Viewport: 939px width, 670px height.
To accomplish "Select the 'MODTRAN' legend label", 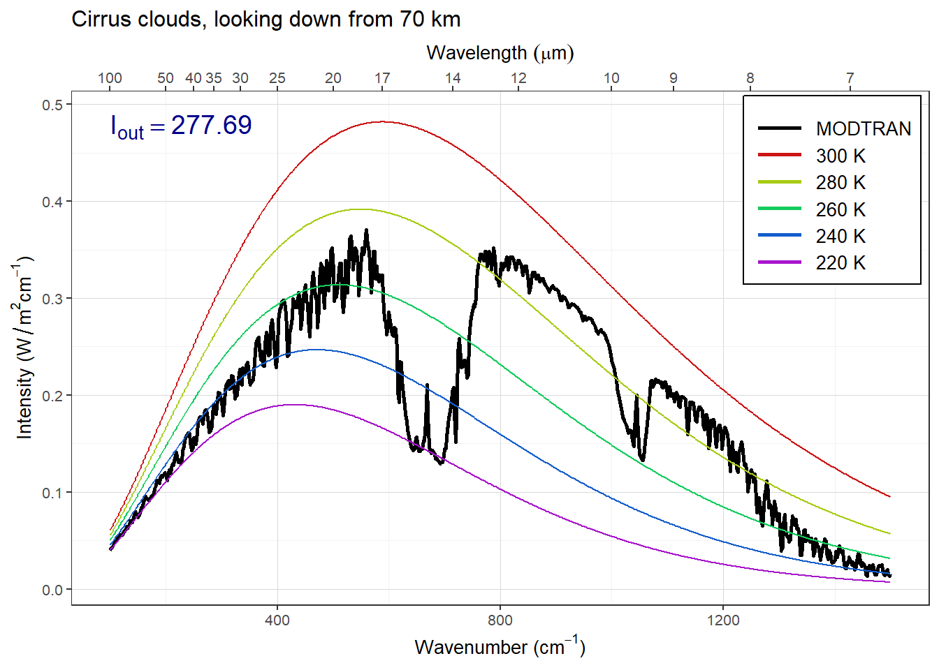I will click(x=864, y=129).
